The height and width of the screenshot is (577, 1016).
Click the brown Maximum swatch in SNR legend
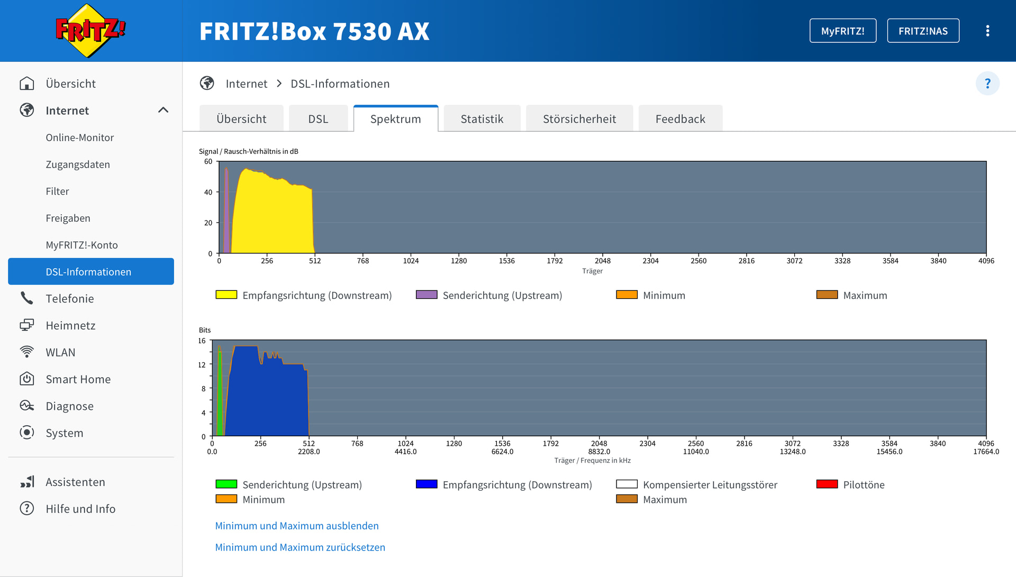[x=827, y=295]
